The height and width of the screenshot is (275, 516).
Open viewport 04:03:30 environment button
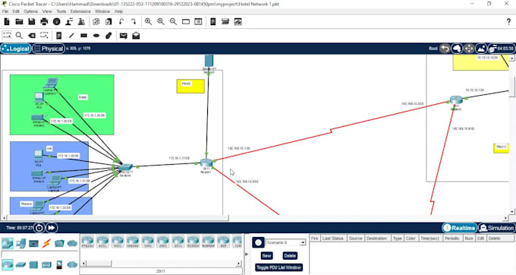(501, 49)
